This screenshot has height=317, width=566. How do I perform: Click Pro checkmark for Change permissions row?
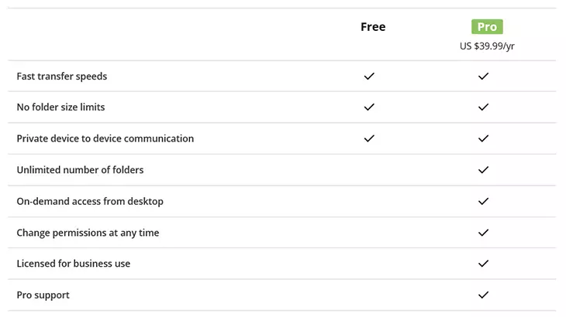tap(483, 233)
